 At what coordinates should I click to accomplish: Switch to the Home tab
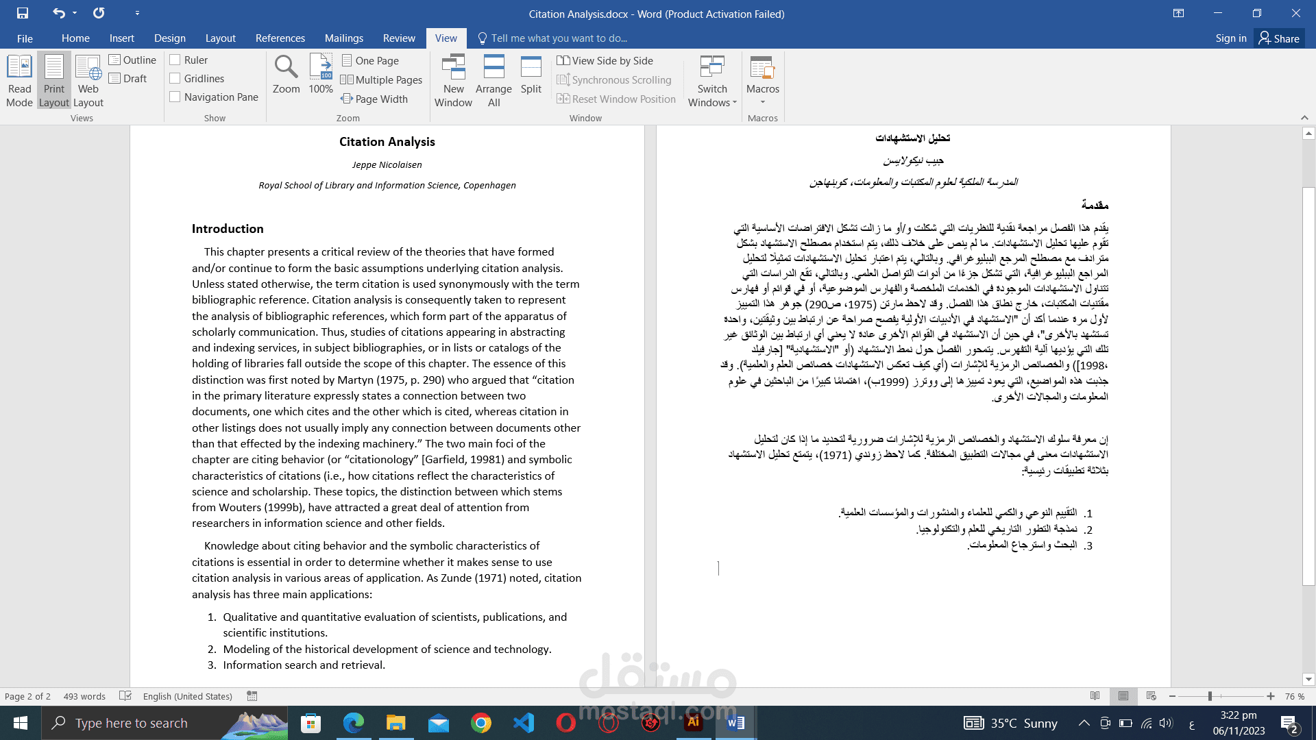tap(75, 38)
